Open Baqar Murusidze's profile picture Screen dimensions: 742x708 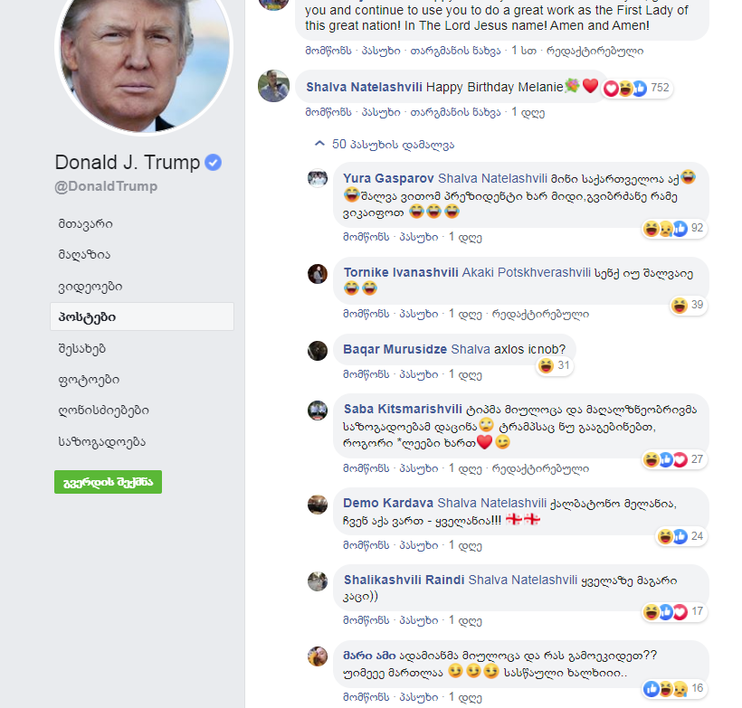318,351
